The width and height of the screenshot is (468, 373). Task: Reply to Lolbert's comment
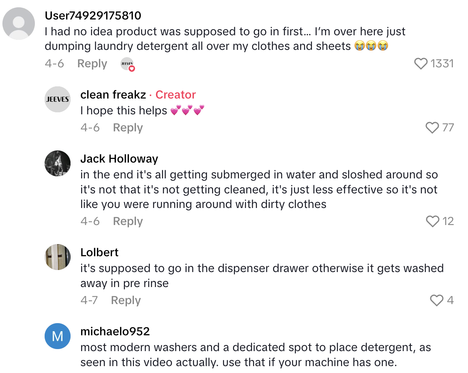click(126, 300)
